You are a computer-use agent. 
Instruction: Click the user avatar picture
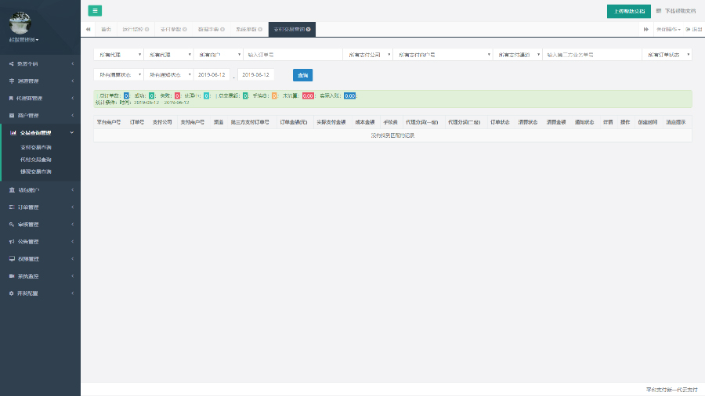pyautogui.click(x=20, y=23)
